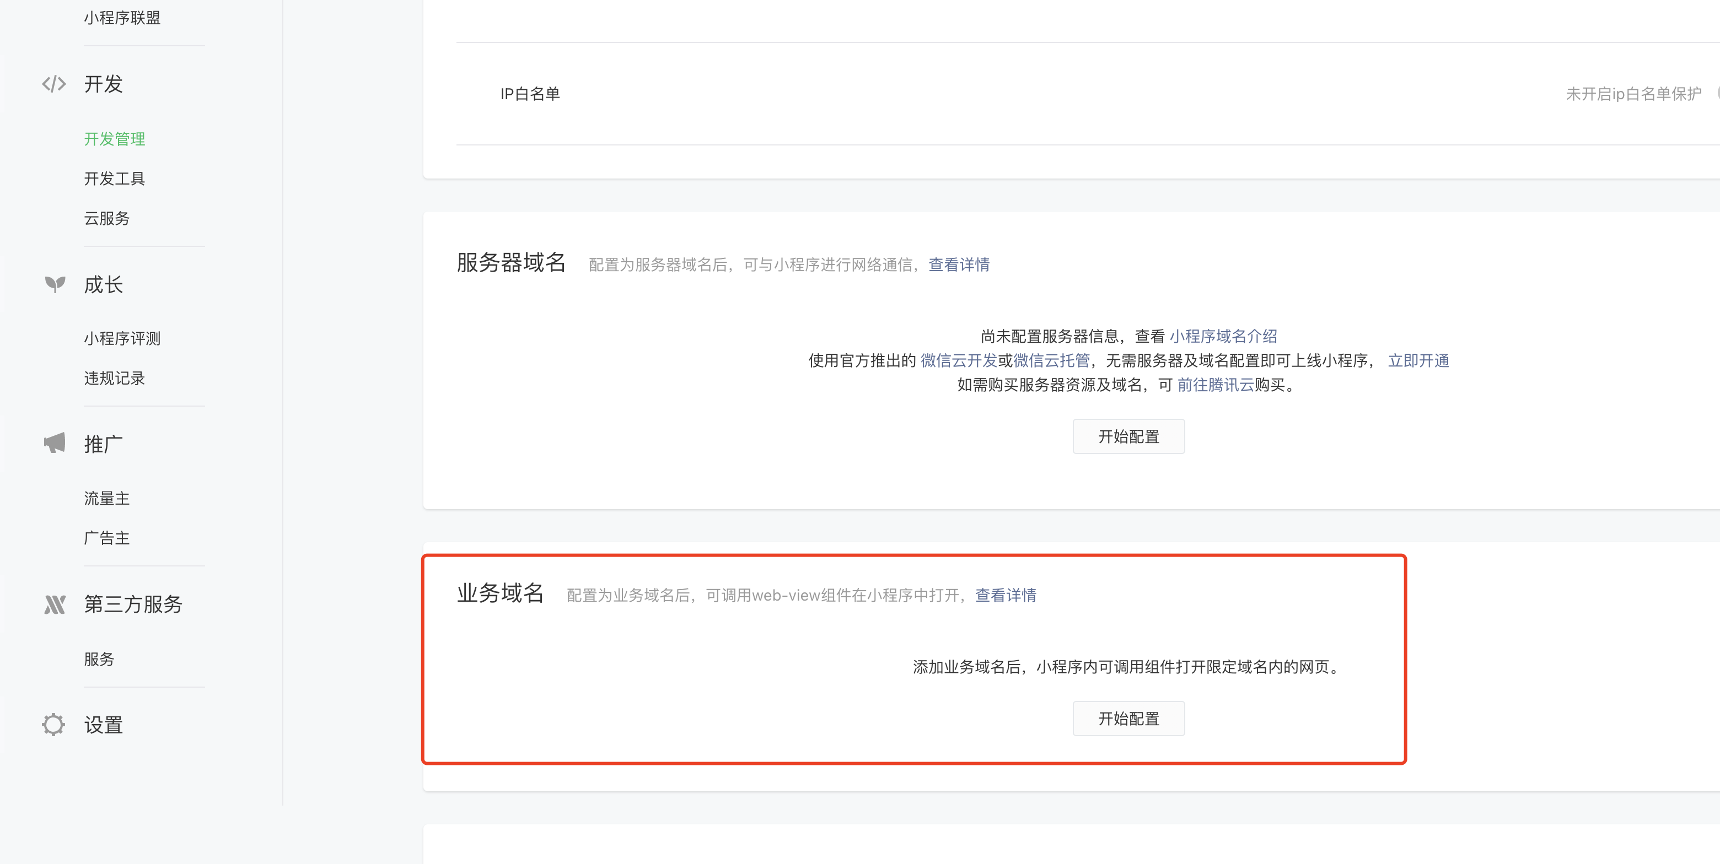Viewport: 1720px width, 864px height.
Task: Open 违规记录 in the sidebar
Action: coord(114,379)
